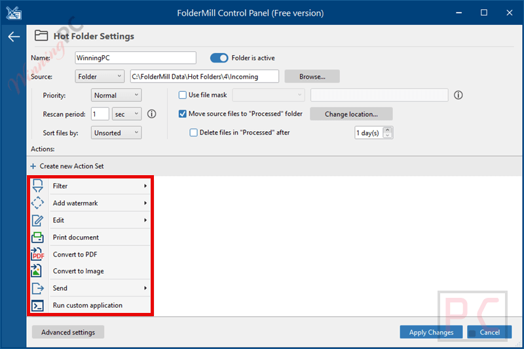Click the info icon beside file mask field
The image size is (524, 349).
pyautogui.click(x=458, y=95)
